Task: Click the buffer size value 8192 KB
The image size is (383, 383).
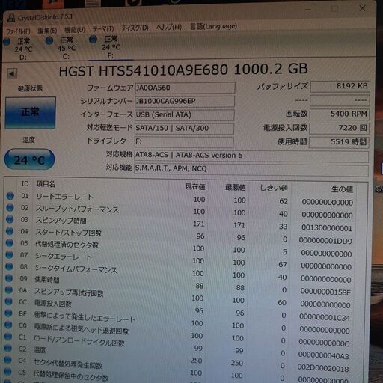Action: click(x=340, y=86)
